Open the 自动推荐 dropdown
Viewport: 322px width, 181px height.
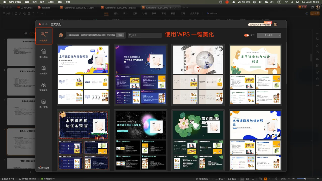click(x=269, y=35)
